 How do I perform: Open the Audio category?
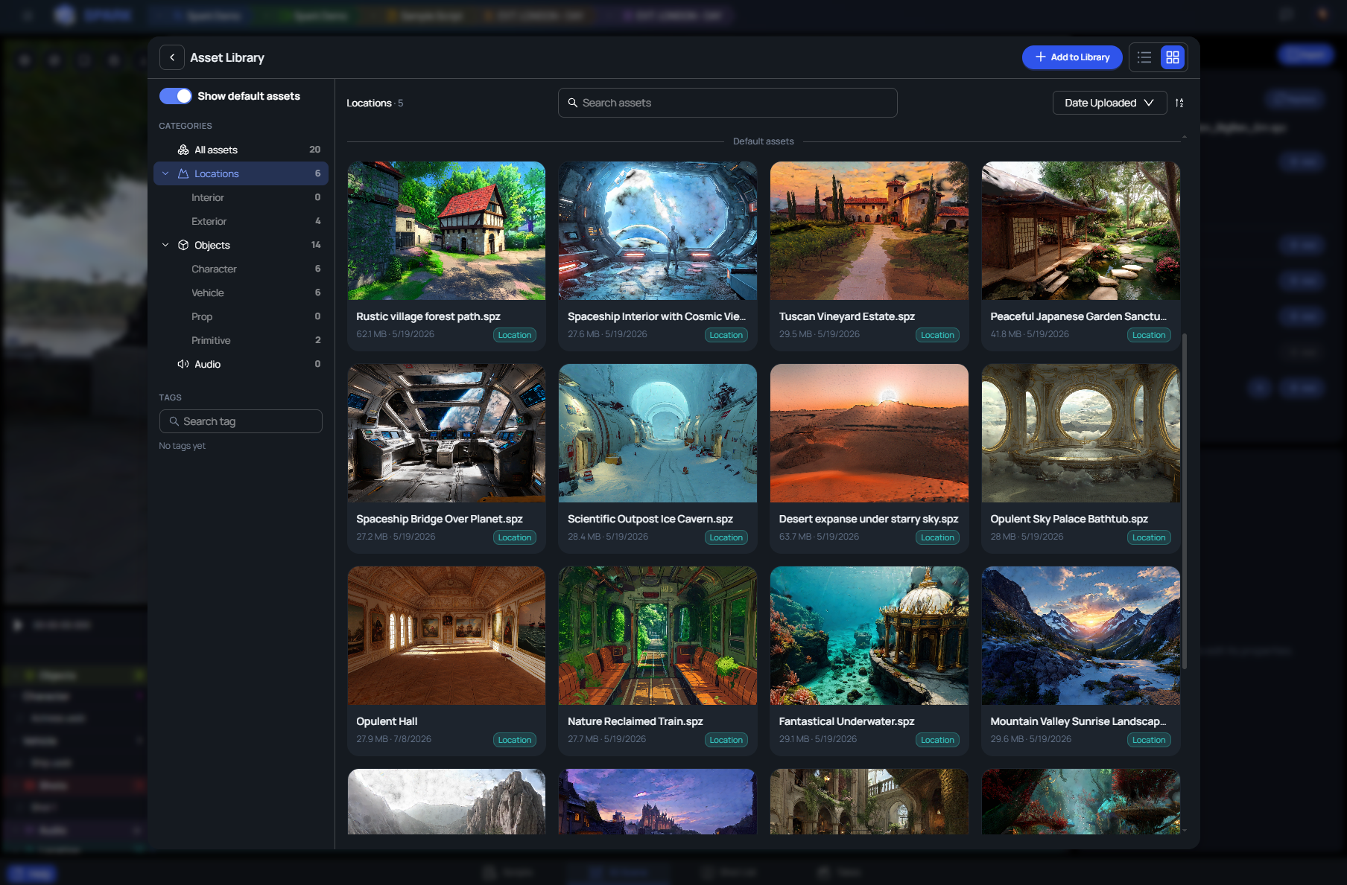tap(241, 364)
